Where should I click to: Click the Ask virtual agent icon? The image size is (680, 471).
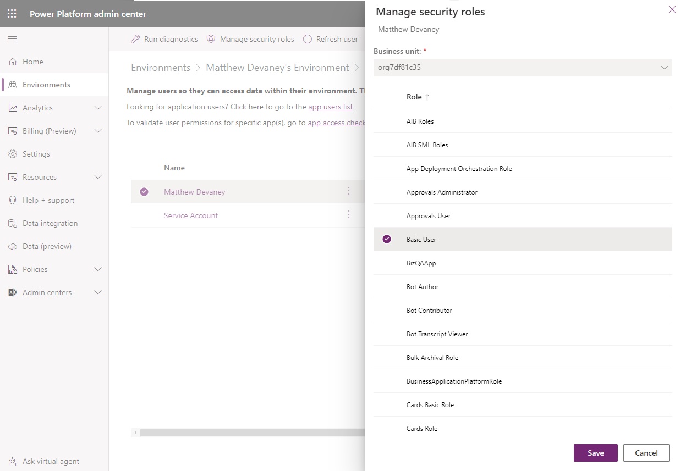pos(13,461)
